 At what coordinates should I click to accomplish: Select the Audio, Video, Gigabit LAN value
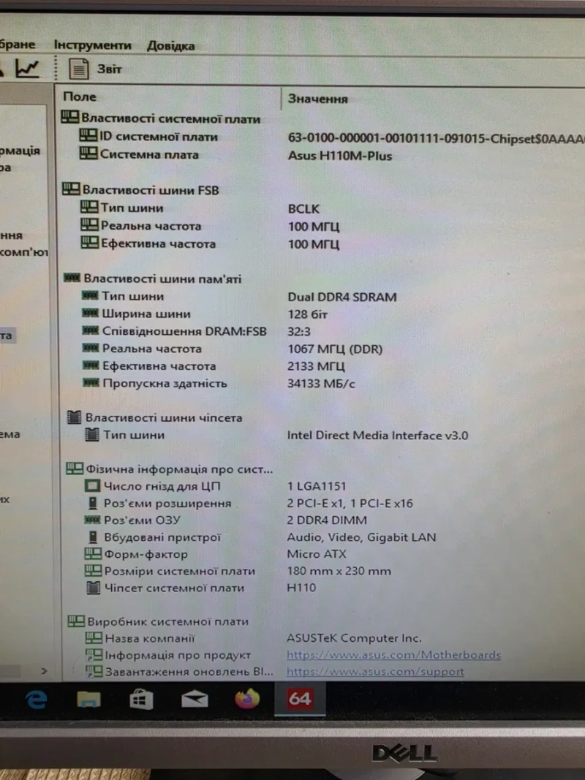tap(362, 537)
